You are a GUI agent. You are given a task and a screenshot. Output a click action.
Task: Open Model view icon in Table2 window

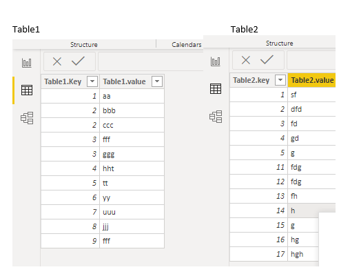coord(216,117)
